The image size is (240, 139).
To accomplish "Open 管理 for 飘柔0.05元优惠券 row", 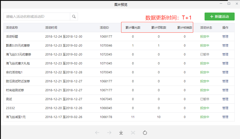I will pos(225,46).
